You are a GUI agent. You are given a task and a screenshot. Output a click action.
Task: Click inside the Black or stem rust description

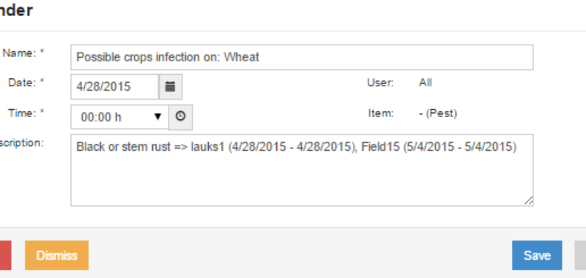pyautogui.click(x=302, y=170)
